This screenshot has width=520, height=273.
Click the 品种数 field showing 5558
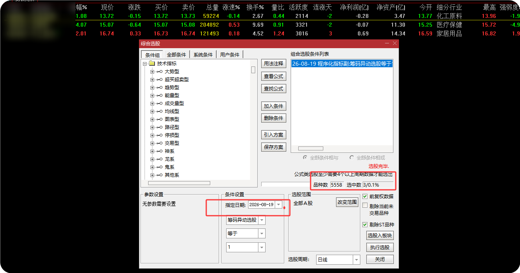click(337, 185)
